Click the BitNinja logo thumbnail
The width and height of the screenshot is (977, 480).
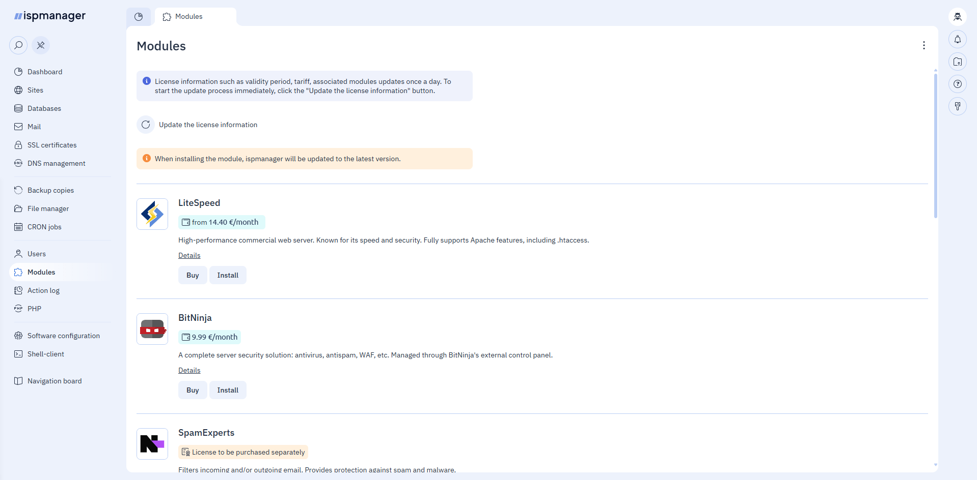coord(152,329)
